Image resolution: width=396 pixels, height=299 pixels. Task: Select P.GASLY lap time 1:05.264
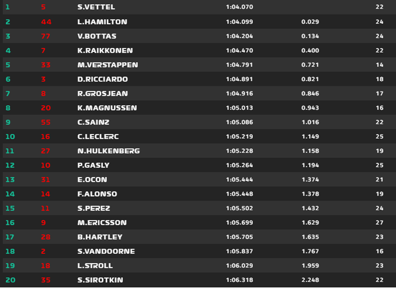click(240, 165)
